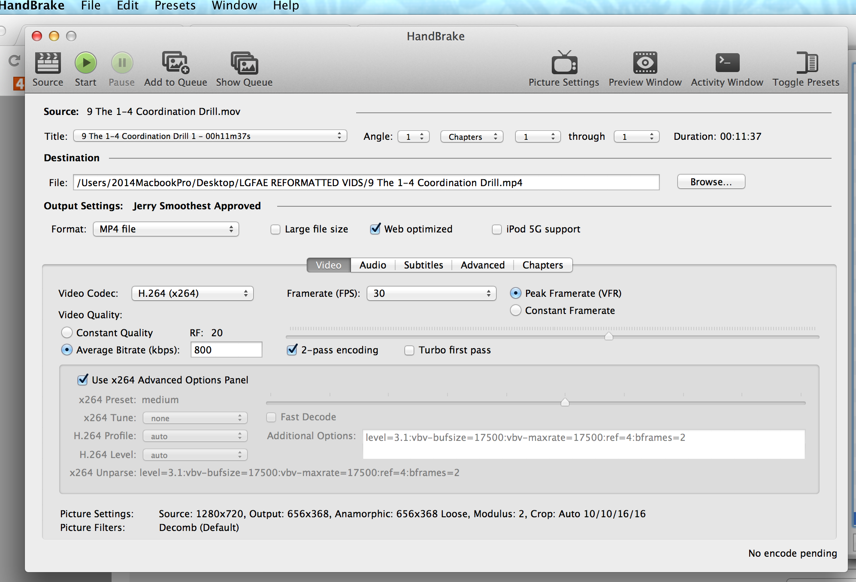Screen dimensions: 856x582
Task: Click the Source clapperboard icon
Action: point(48,63)
